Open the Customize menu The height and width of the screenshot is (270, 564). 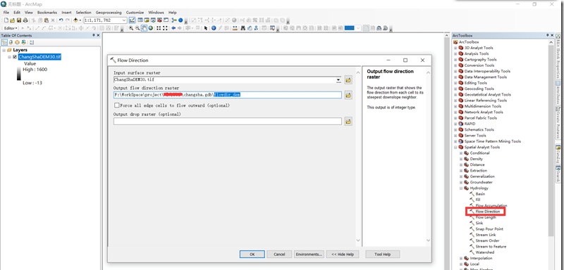(x=135, y=12)
